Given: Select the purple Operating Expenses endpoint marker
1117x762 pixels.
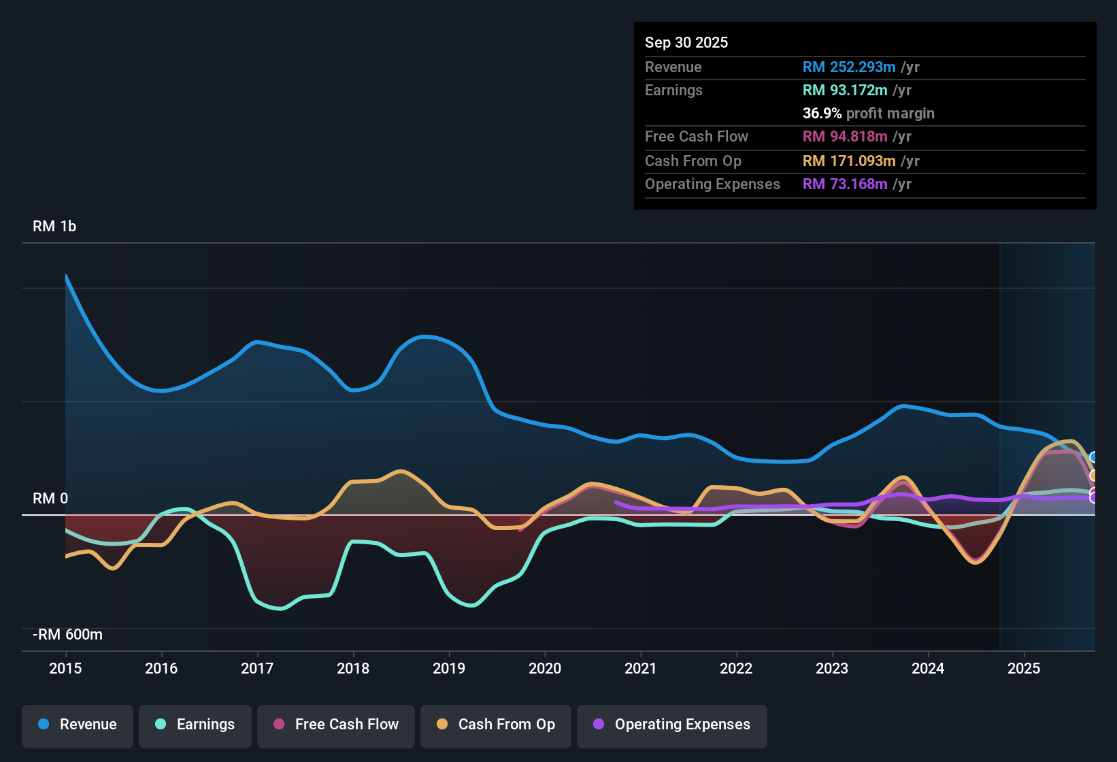Looking at the screenshot, I should 1093,499.
